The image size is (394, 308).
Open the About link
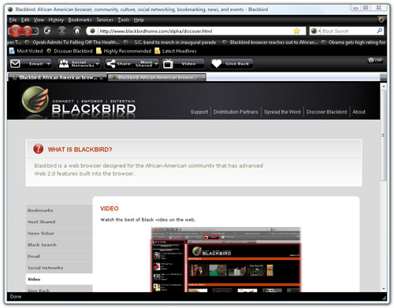coord(359,112)
